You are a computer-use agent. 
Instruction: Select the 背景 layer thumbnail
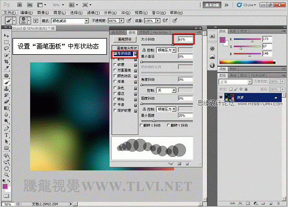point(230,98)
